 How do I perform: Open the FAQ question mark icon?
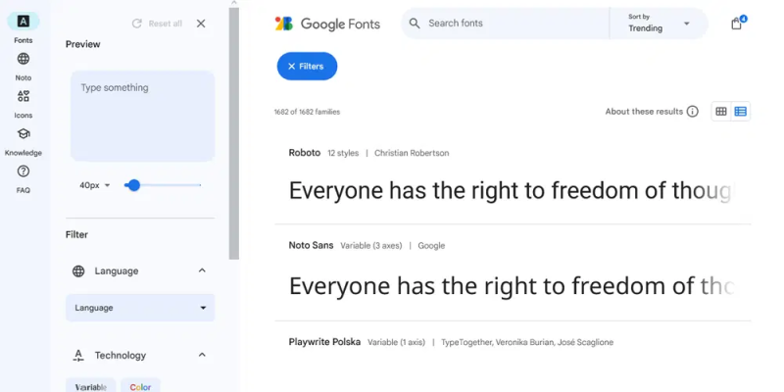(x=23, y=171)
